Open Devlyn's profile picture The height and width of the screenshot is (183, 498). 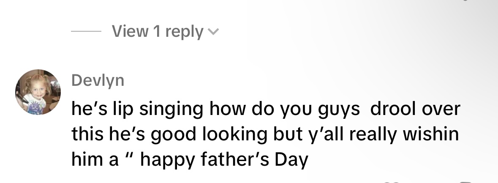[x=38, y=92]
